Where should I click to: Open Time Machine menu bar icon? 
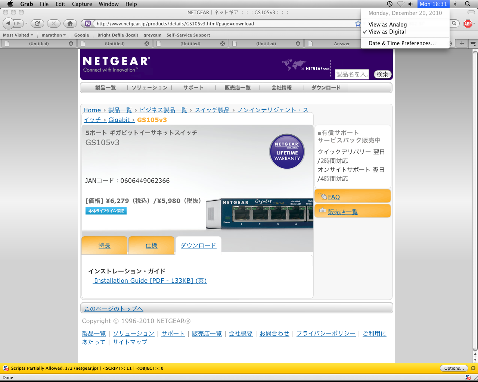pyautogui.click(x=389, y=4)
